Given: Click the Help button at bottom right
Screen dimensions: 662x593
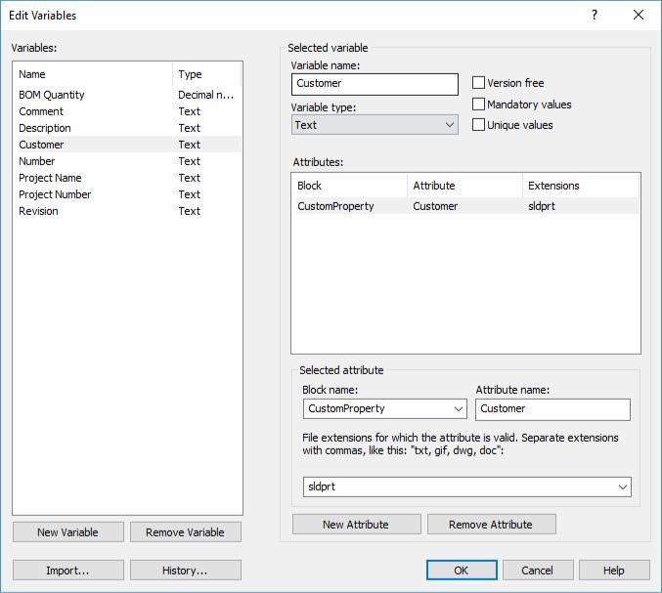Looking at the screenshot, I should point(614,570).
